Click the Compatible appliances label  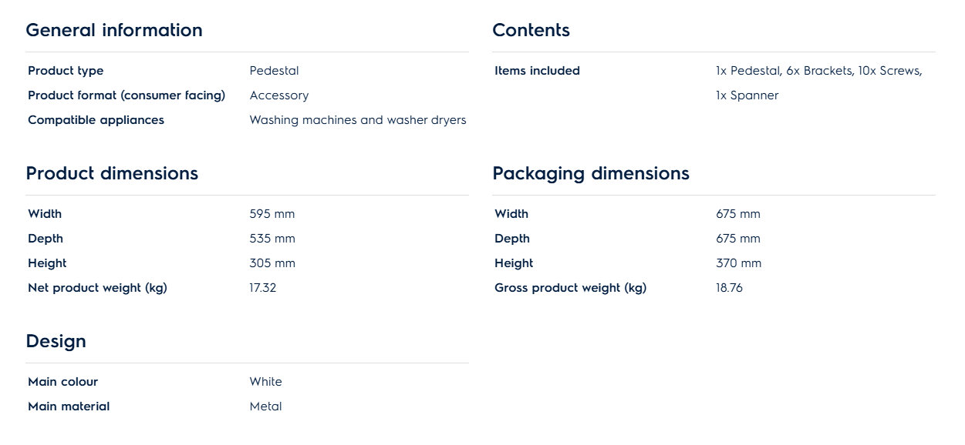pos(96,120)
